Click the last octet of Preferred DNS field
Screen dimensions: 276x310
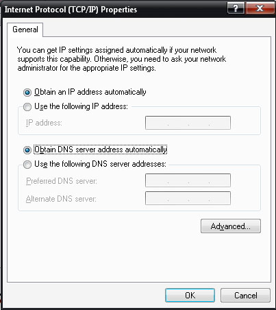click(x=220, y=180)
